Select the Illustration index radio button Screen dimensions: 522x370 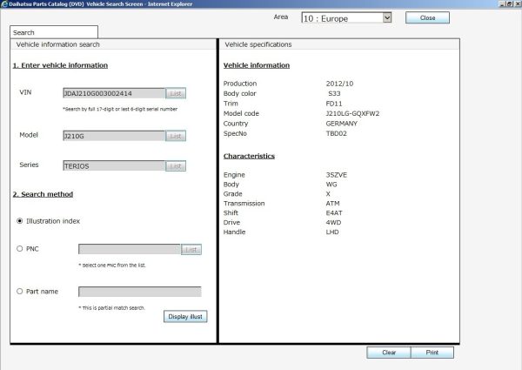click(20, 221)
